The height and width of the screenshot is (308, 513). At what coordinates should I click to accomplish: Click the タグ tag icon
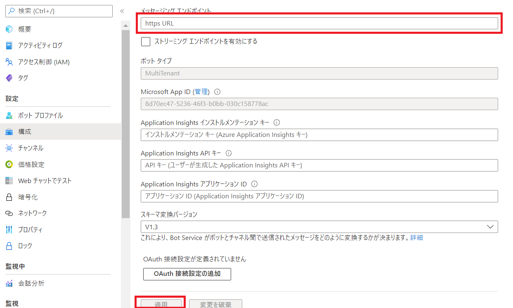(9, 78)
